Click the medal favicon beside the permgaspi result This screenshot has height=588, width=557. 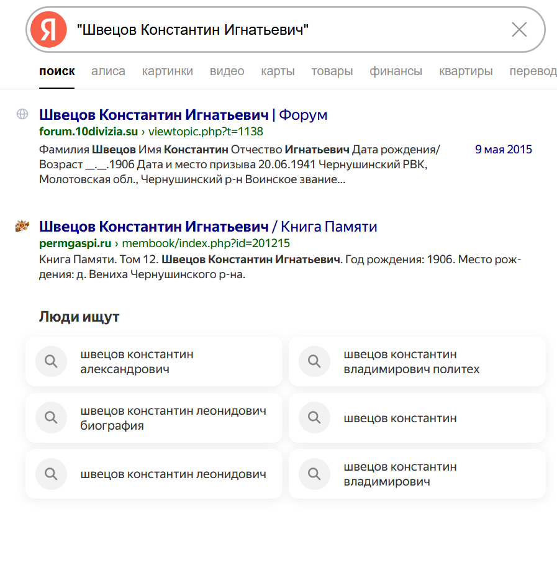click(22, 227)
